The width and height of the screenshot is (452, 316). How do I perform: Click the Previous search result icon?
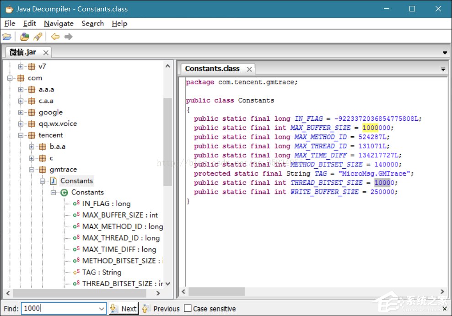(x=146, y=309)
